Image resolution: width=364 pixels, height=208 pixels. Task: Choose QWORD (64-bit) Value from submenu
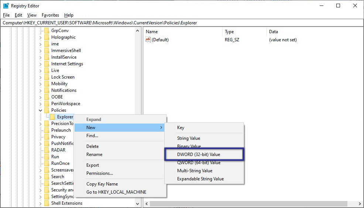(204, 163)
